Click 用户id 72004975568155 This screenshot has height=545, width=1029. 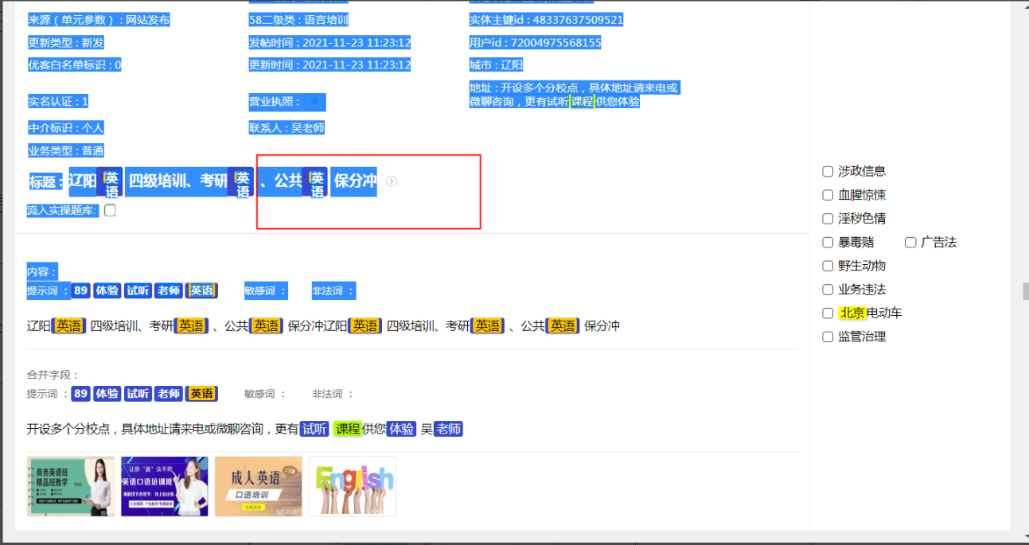[x=535, y=43]
